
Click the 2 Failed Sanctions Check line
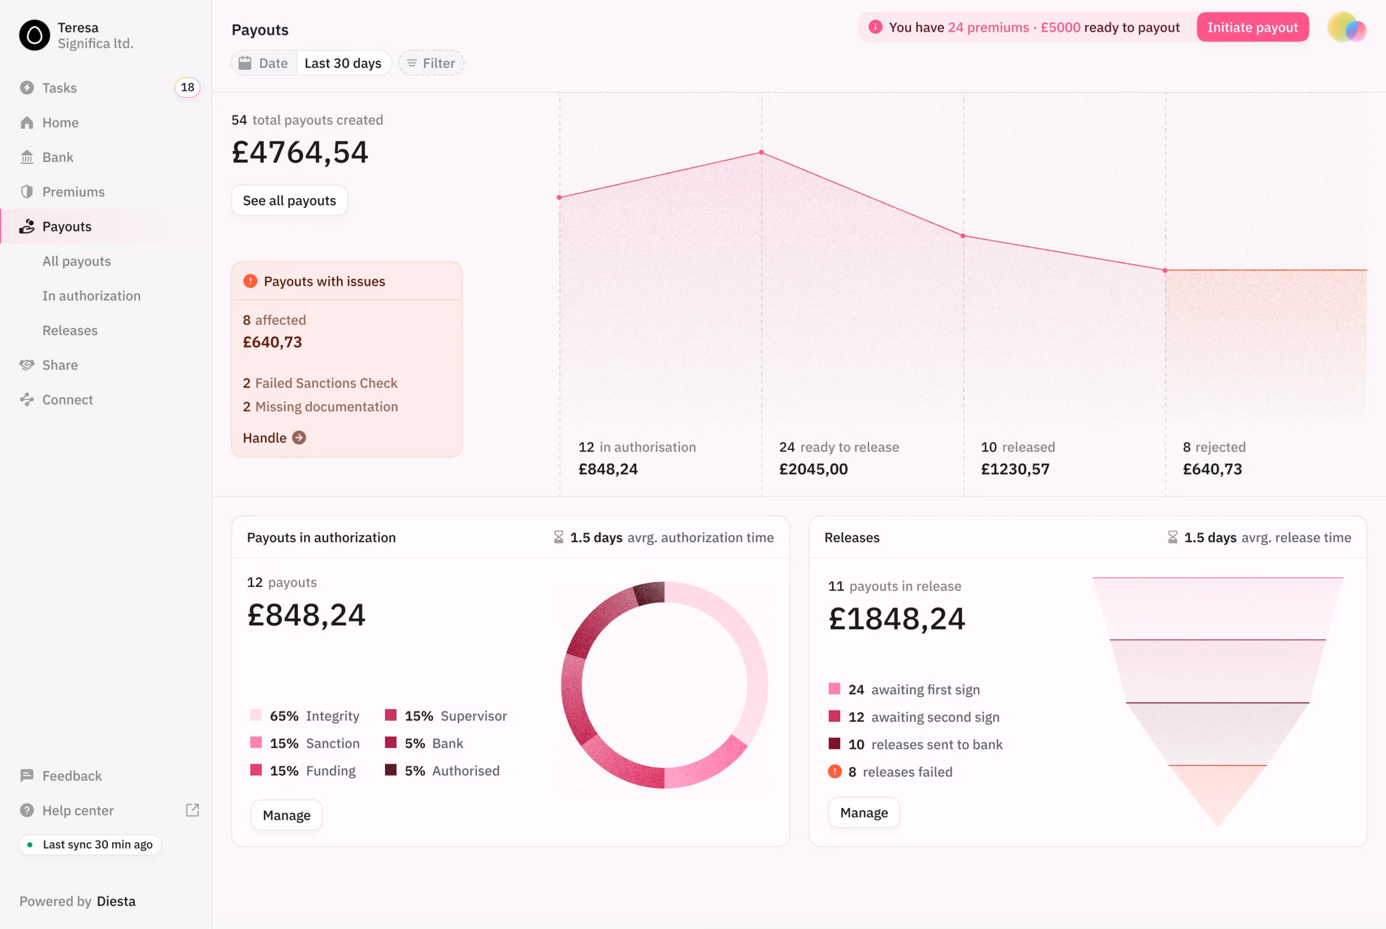(320, 383)
